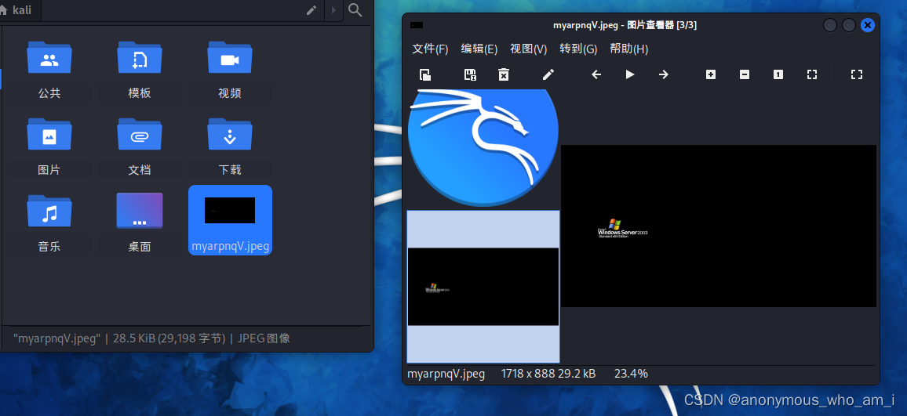Click the pencil edit icon in the viewer toolbar

[548, 74]
